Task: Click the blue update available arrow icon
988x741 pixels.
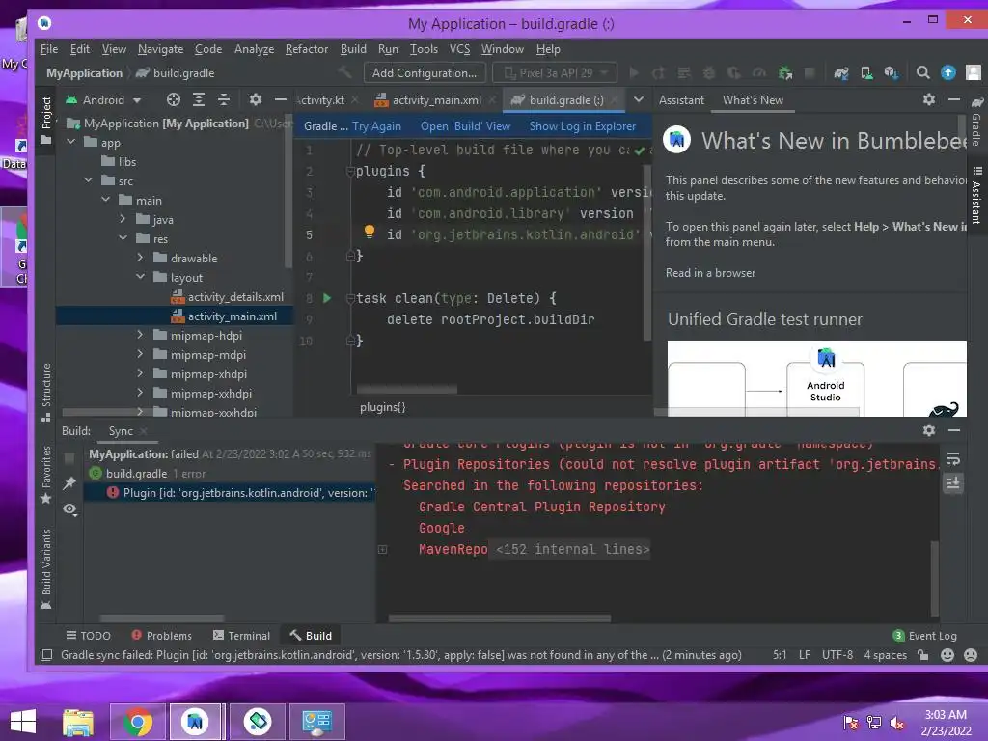Action: [947, 73]
